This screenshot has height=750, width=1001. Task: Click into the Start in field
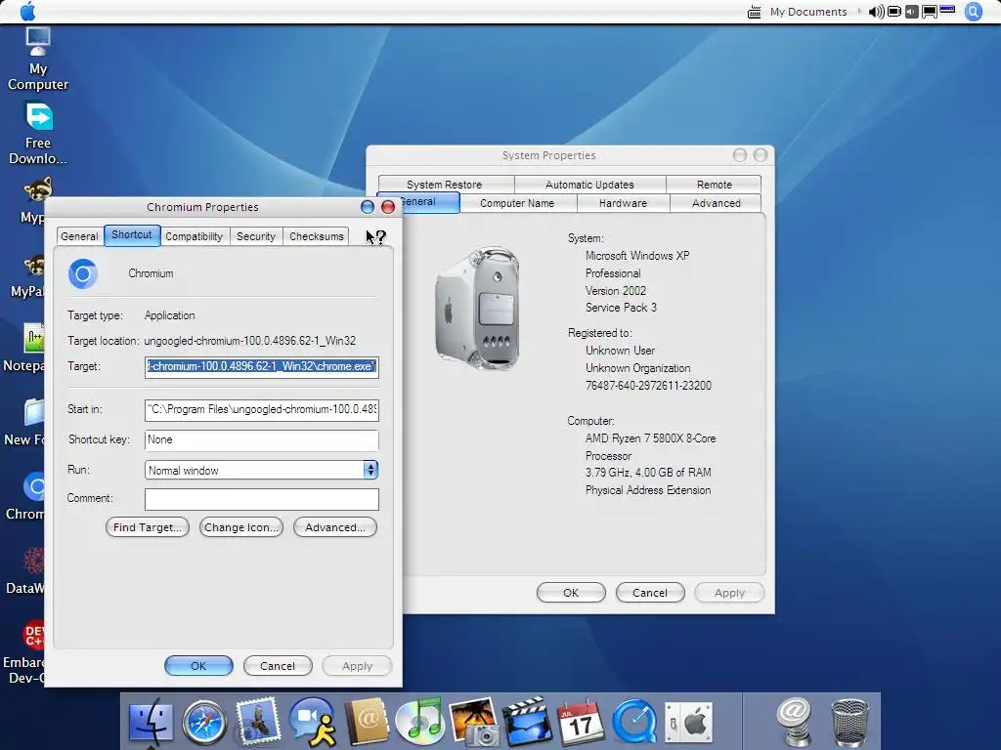[x=262, y=409]
